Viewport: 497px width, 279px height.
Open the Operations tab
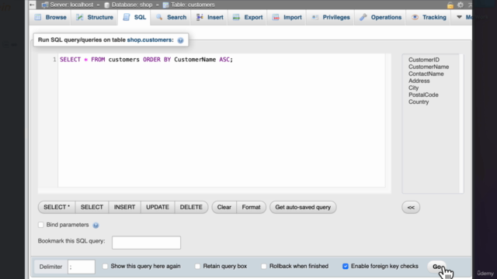381,17
